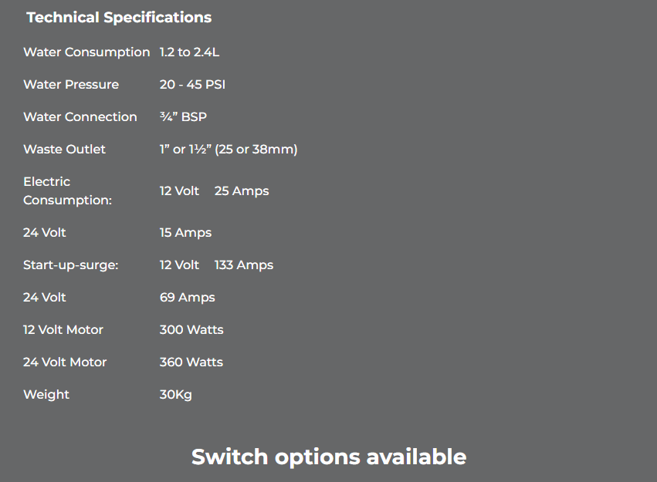This screenshot has width=657, height=482.
Task: Click the Technical Specifications heading
Action: point(119,17)
